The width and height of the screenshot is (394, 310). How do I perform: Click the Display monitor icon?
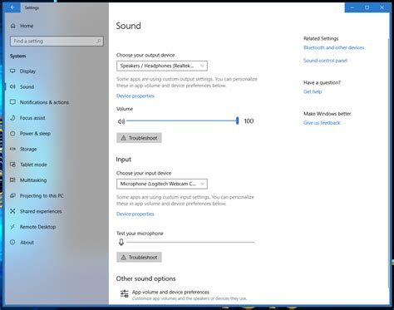12,71
